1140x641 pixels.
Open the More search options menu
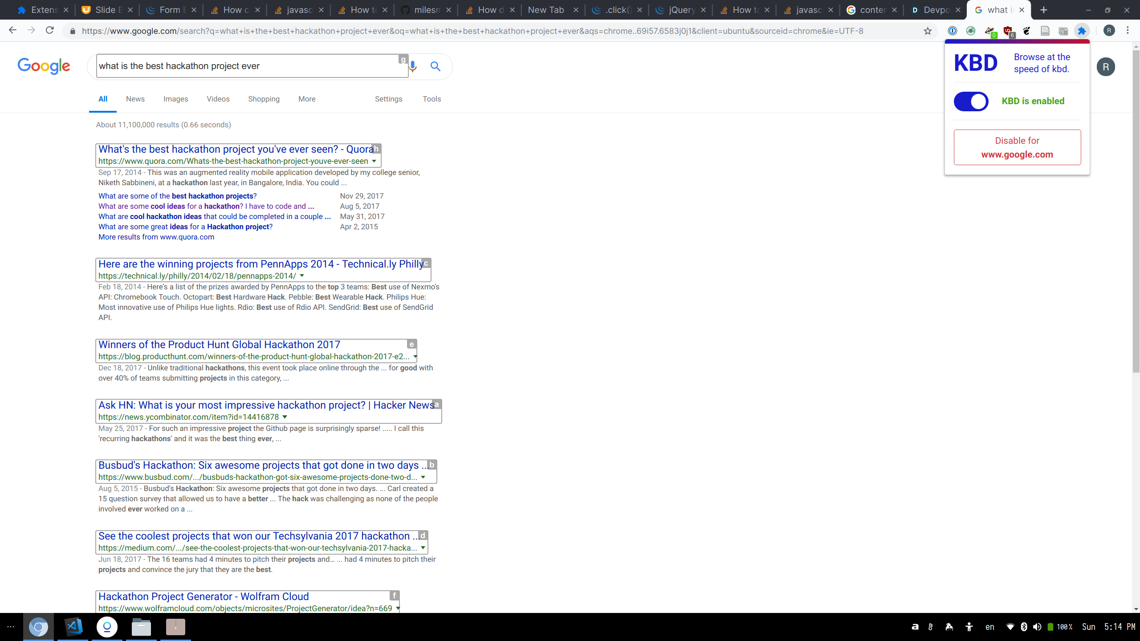[x=307, y=99]
